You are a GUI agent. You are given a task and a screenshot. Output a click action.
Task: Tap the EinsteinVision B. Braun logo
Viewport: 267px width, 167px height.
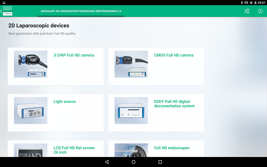tap(8, 11)
